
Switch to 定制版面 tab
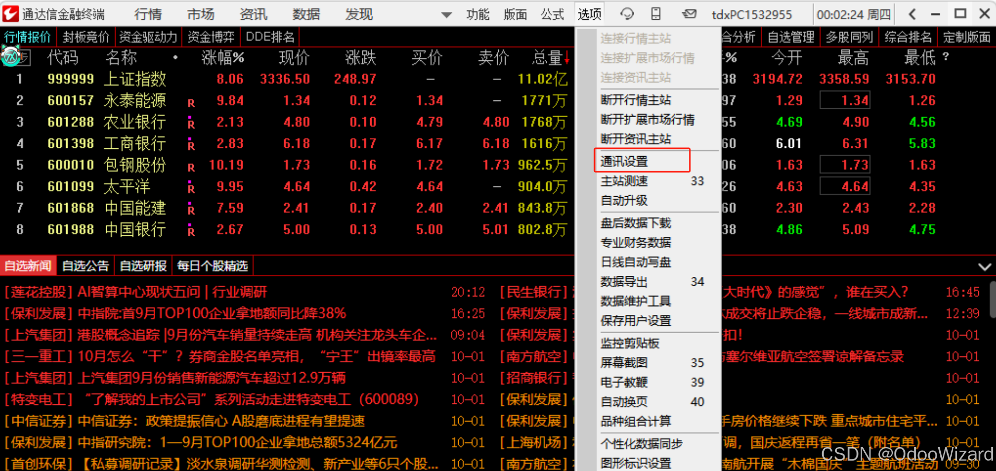(966, 37)
